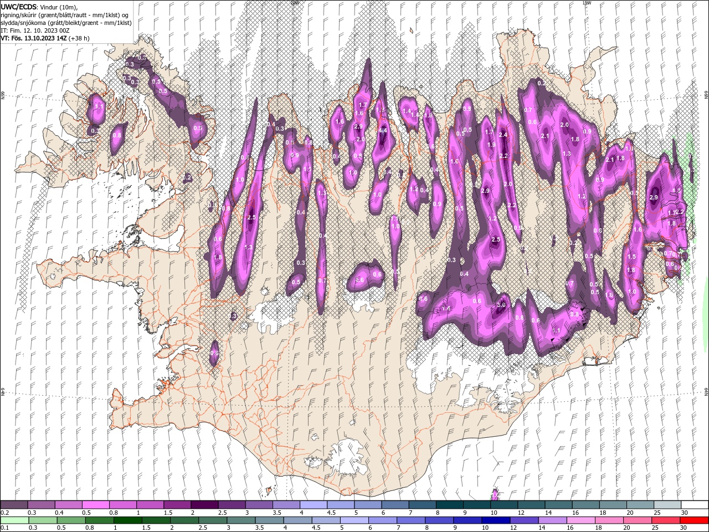Click the 15W longitude label at top
Screen dimensions: 709x532
click(x=587, y=3)
